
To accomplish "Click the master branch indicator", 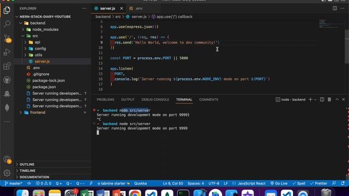I will coord(13,183).
